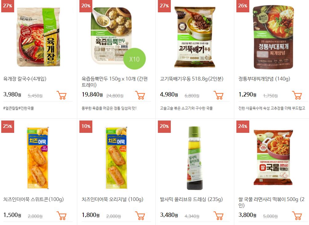Open the 육개장 칼국수 product image
Screen dimensions: 309x225
(38, 37)
